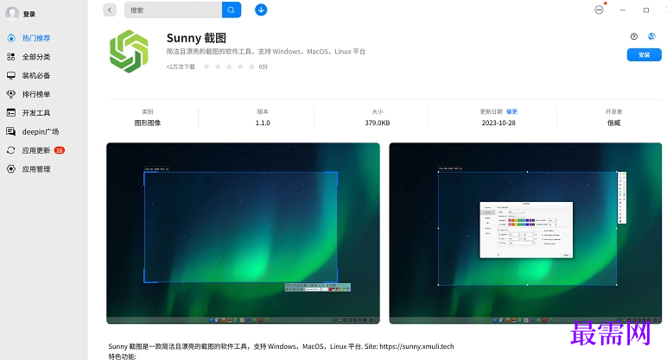The width and height of the screenshot is (667, 360).
Task: Open the 登录 login link
Action: 29,14
